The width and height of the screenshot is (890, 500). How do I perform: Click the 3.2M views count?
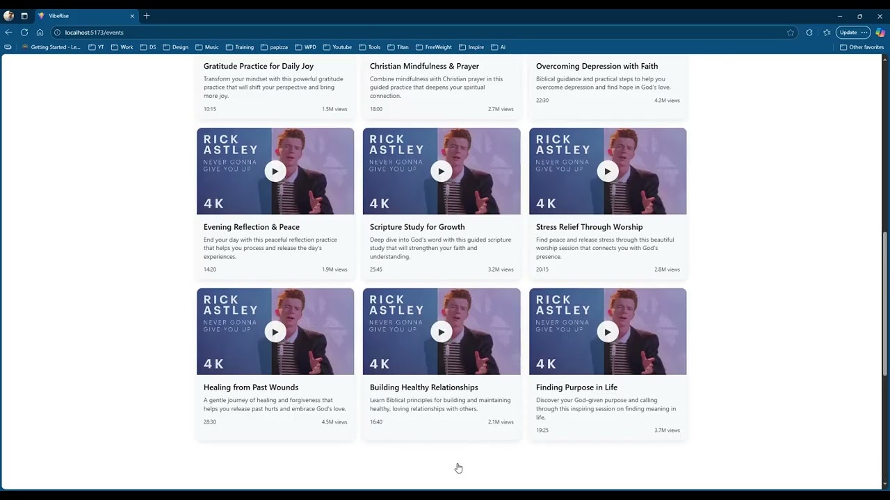[x=501, y=269]
